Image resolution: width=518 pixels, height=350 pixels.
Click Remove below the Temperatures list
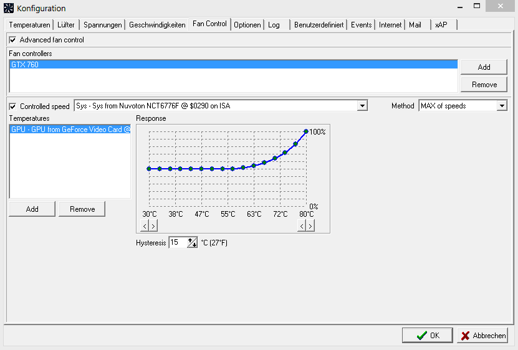(x=82, y=209)
